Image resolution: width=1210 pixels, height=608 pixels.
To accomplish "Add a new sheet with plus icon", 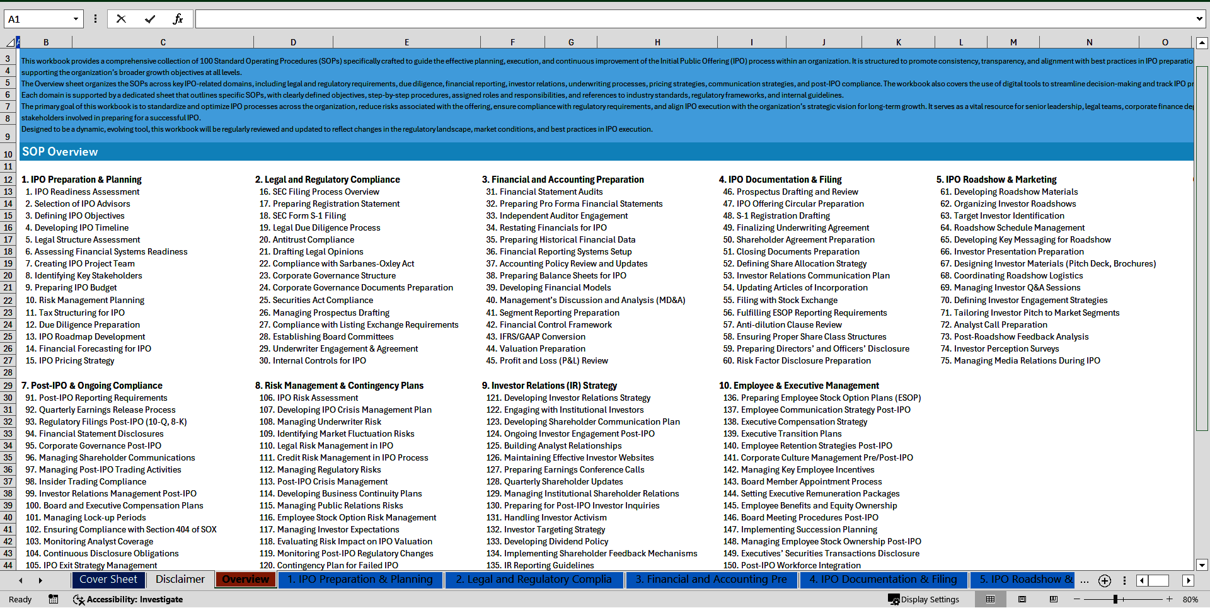I will click(x=1104, y=580).
